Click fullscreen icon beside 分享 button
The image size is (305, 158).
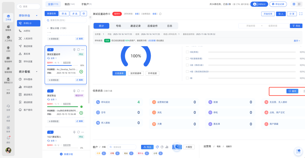tap(301, 14)
